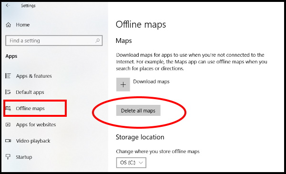The image size is (286, 174).
Task: Select Startup in the sidebar
Action: pos(24,157)
